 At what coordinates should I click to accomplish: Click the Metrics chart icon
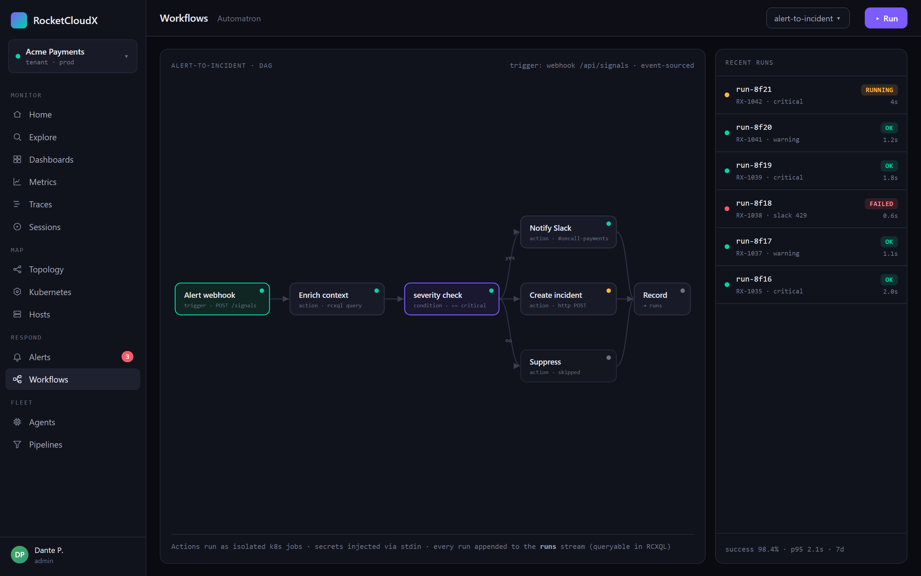(17, 182)
